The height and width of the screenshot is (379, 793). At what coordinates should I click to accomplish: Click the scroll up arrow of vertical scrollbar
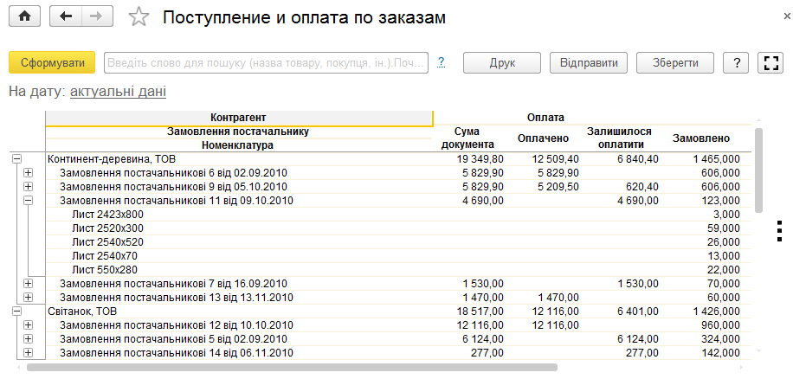point(758,119)
